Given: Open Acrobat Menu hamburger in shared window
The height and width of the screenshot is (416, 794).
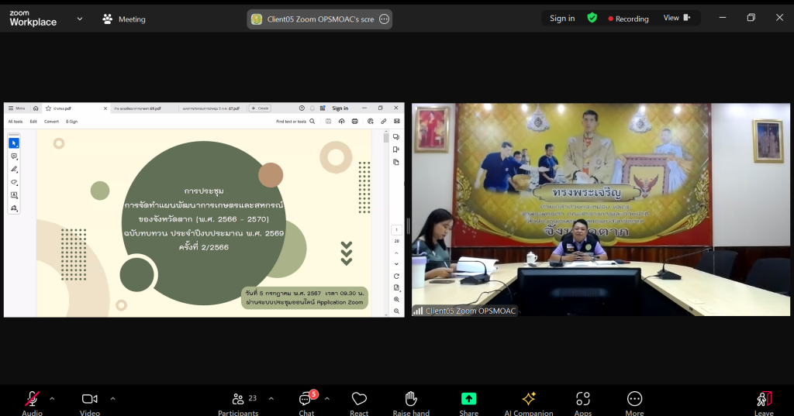Looking at the screenshot, I should [17, 108].
